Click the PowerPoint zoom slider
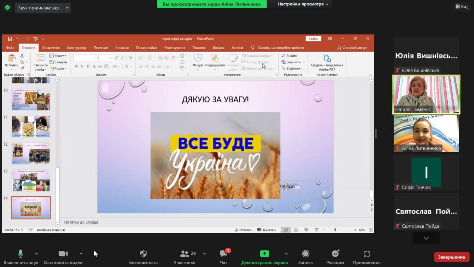Image resolution: width=474 pixels, height=267 pixels. 335,230
